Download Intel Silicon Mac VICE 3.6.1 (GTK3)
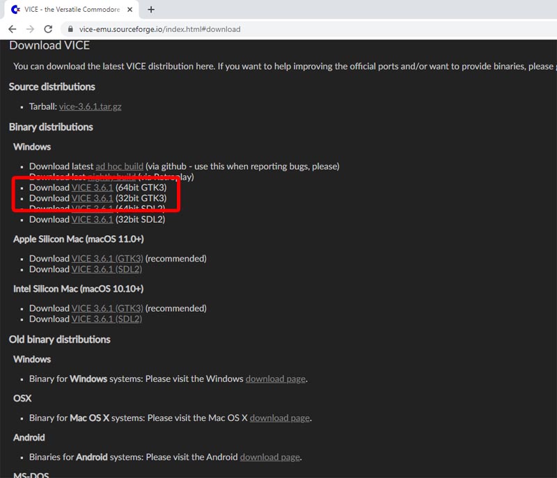Viewport: 557px width, 478px height. (107, 308)
